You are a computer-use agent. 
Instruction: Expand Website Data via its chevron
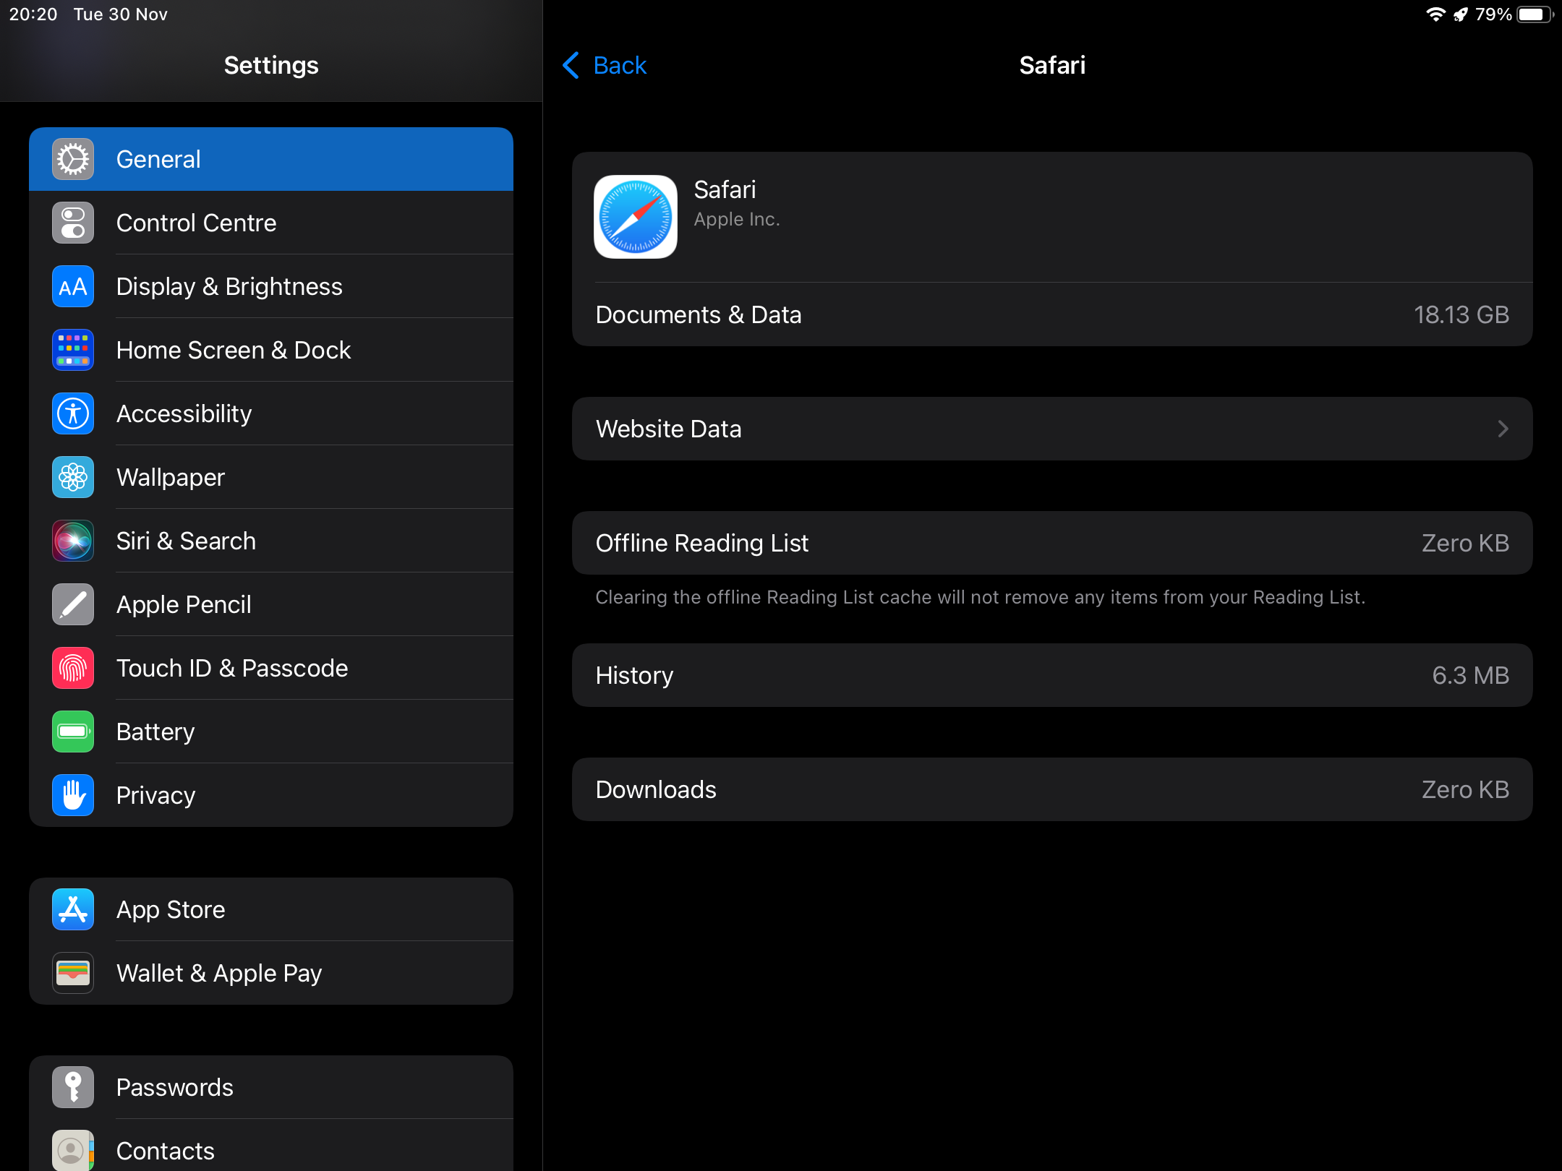click(x=1503, y=429)
